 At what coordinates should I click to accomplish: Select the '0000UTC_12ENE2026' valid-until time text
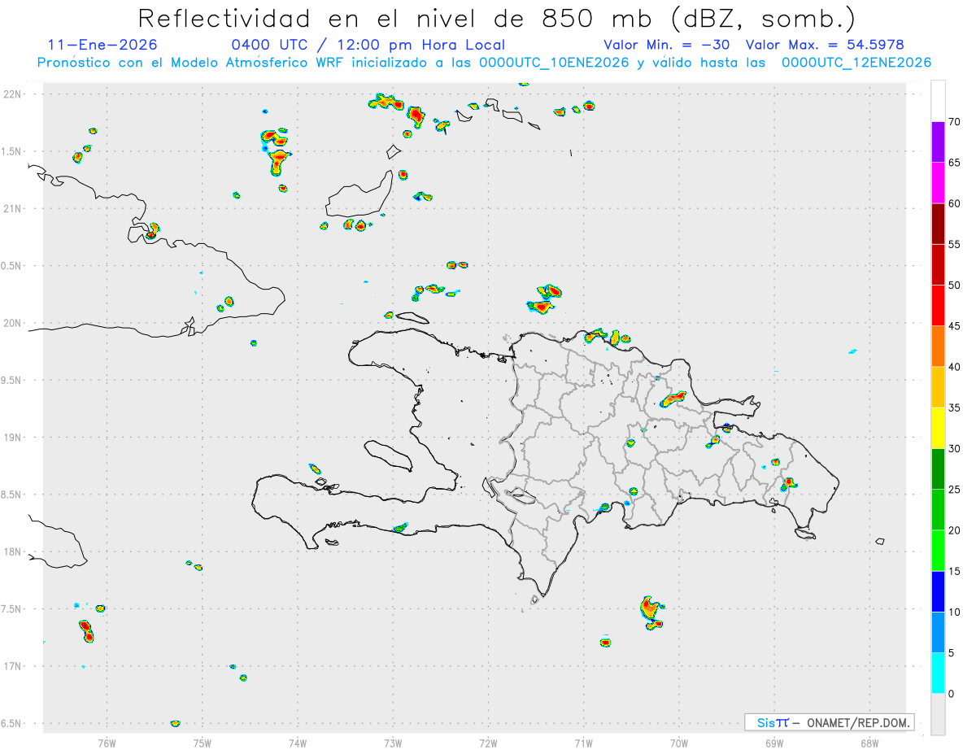856,63
